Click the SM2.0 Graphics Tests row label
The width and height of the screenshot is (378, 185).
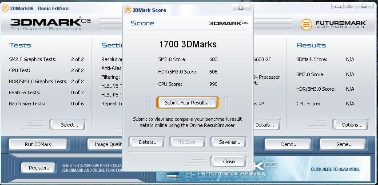32,59
